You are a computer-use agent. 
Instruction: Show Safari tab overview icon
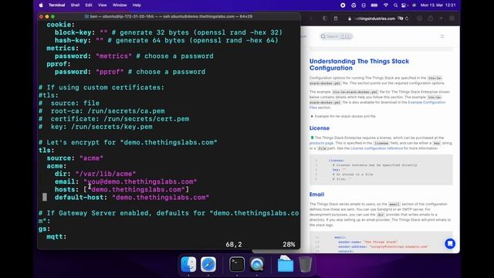[x=452, y=19]
